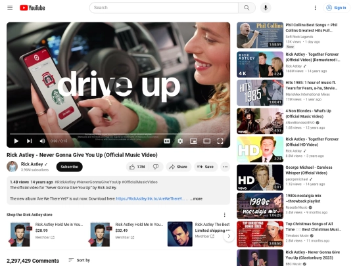
Task: Dislike the video with thumbs down
Action: (x=156, y=167)
